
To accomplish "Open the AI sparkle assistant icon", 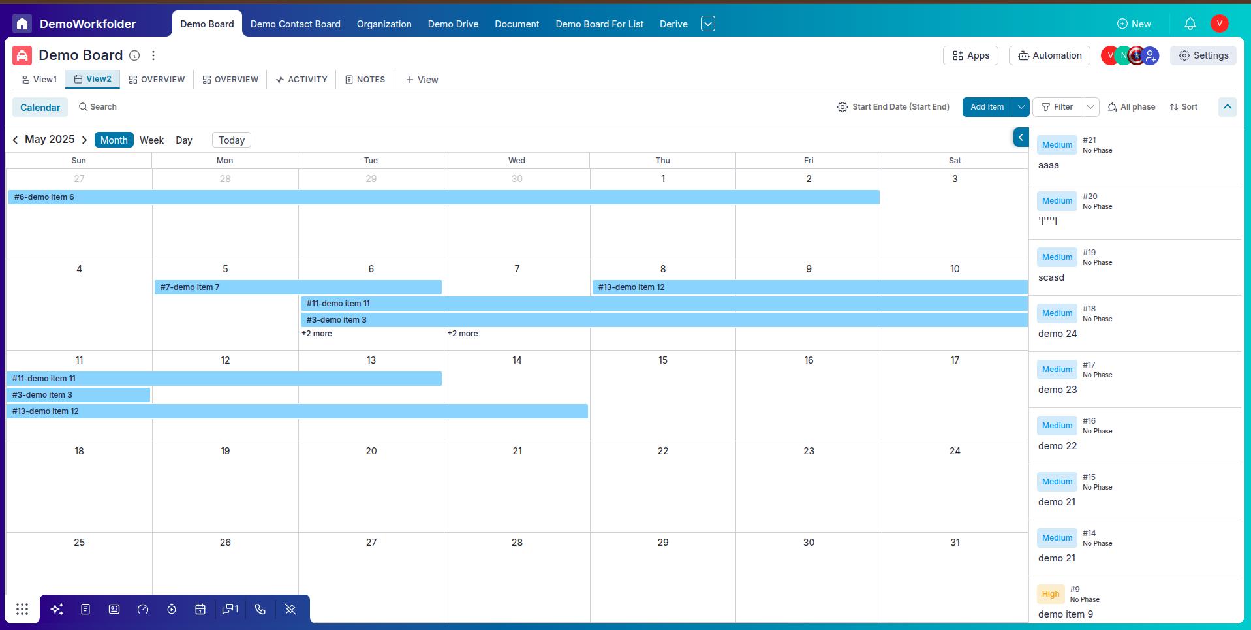I will (57, 609).
